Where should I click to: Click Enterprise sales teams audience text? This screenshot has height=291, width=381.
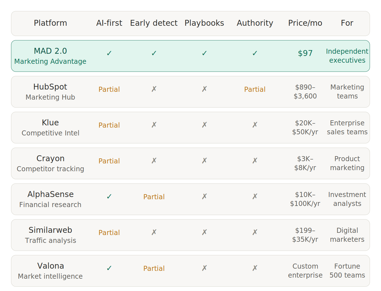point(347,127)
